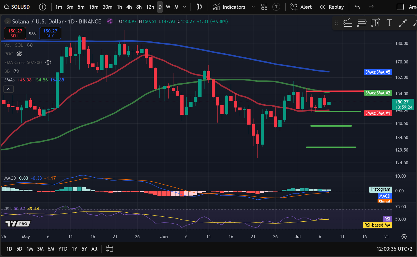Select the 8h interval
Screen dimensions: 417x257
point(139,7)
